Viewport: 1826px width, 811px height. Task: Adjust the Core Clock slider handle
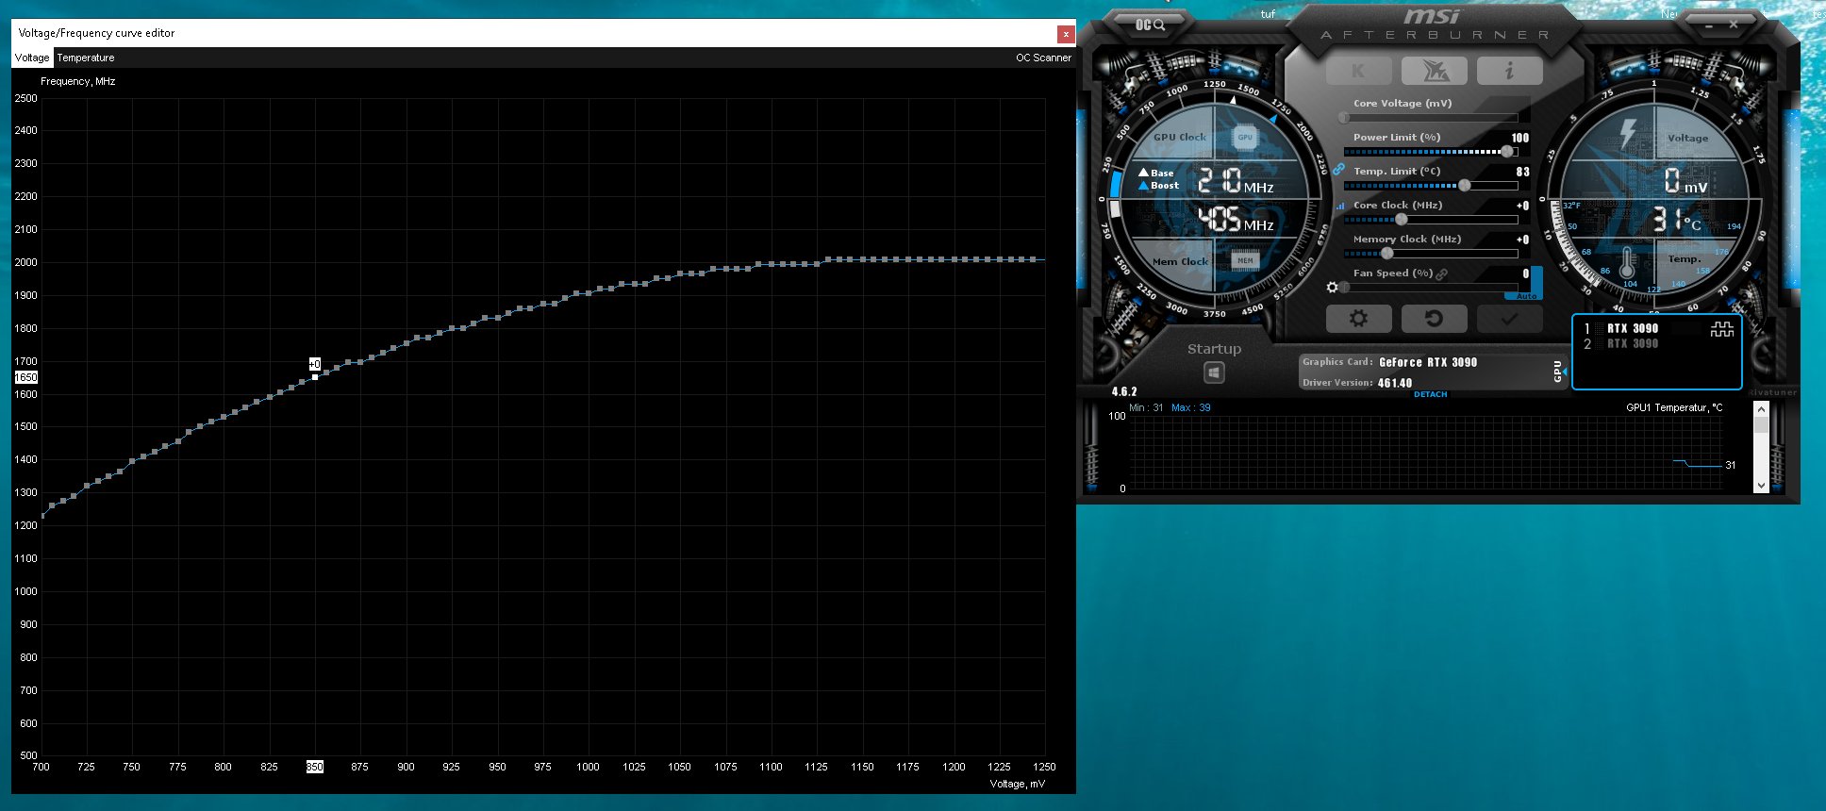pos(1402,220)
